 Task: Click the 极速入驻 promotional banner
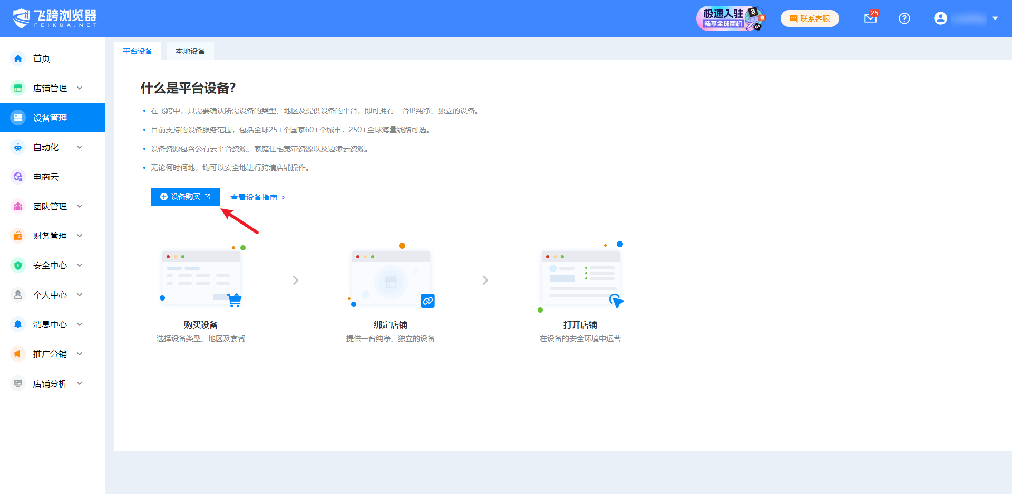coord(731,18)
